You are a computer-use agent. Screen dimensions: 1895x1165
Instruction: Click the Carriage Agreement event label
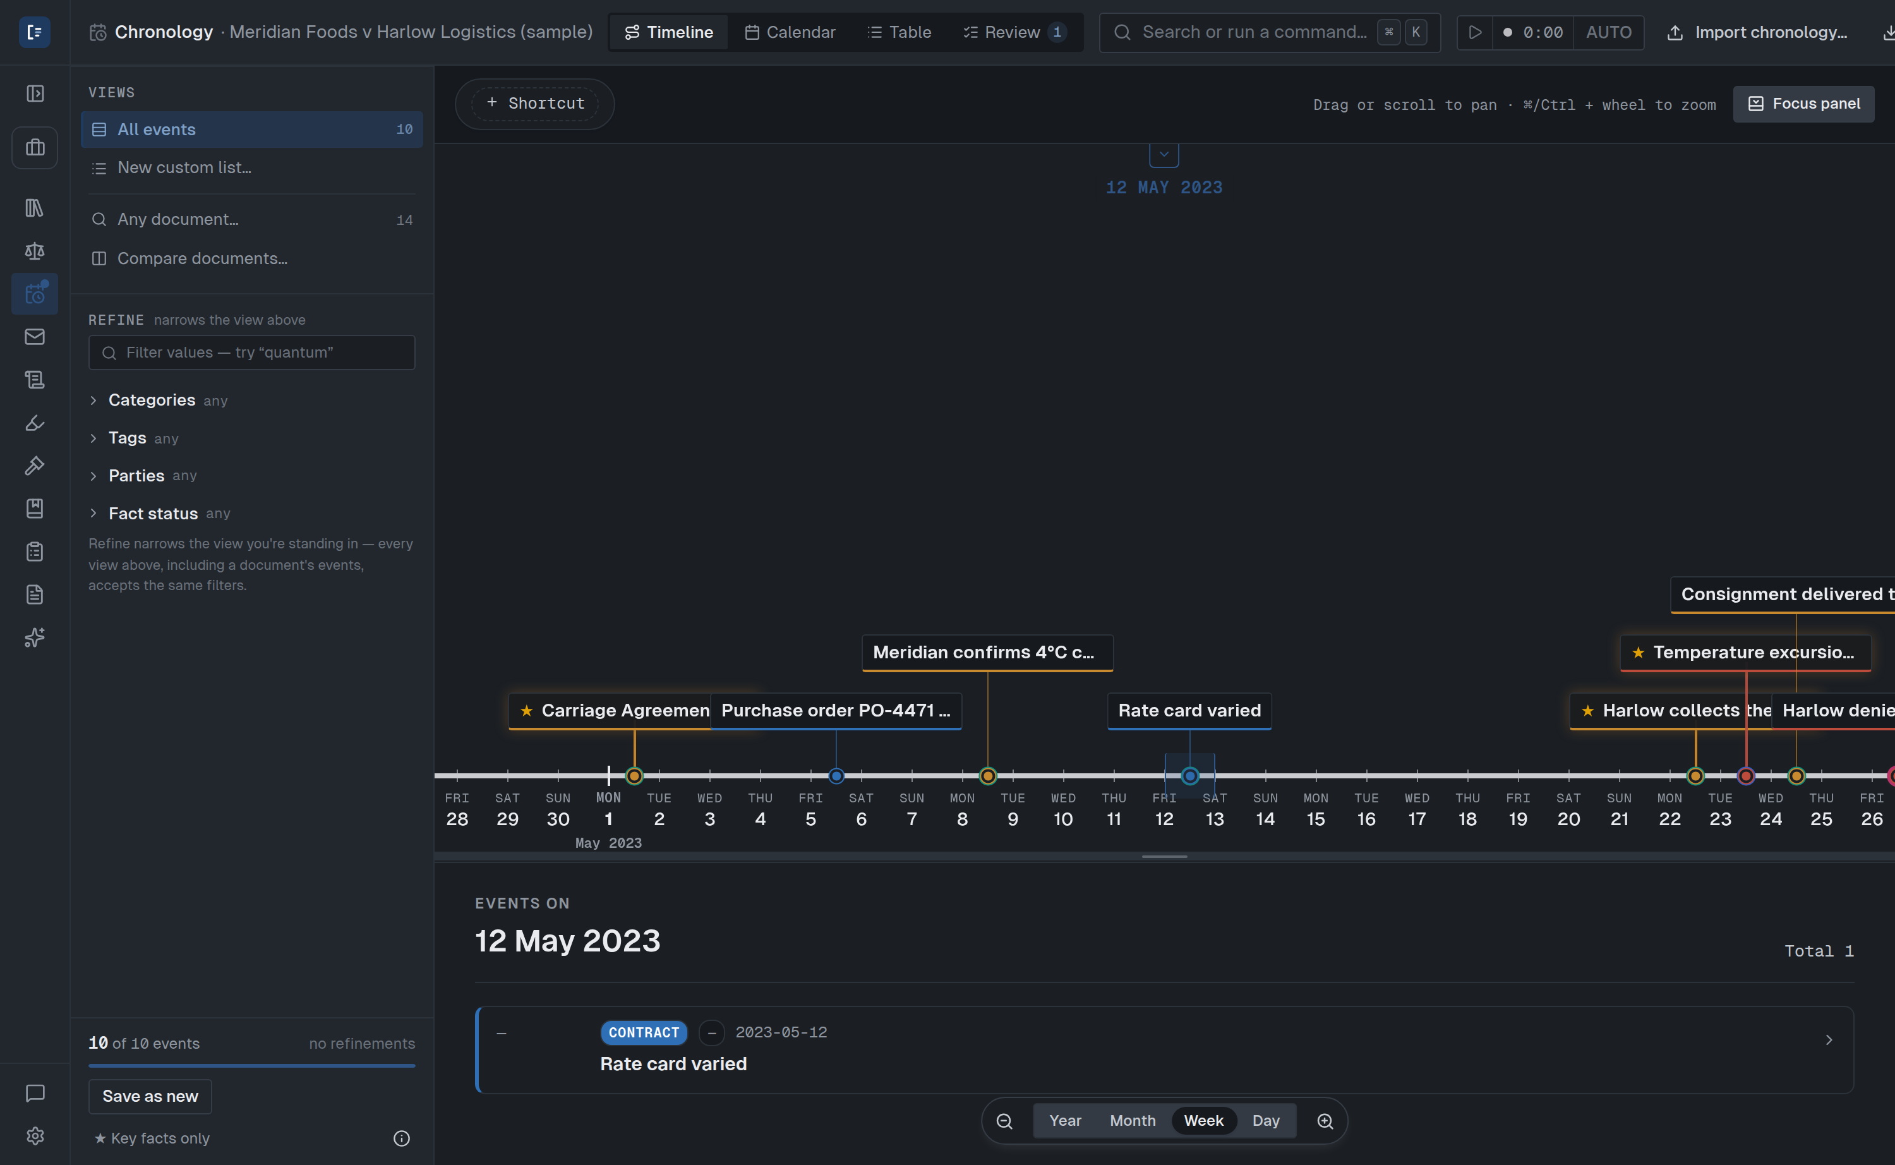pyautogui.click(x=610, y=710)
